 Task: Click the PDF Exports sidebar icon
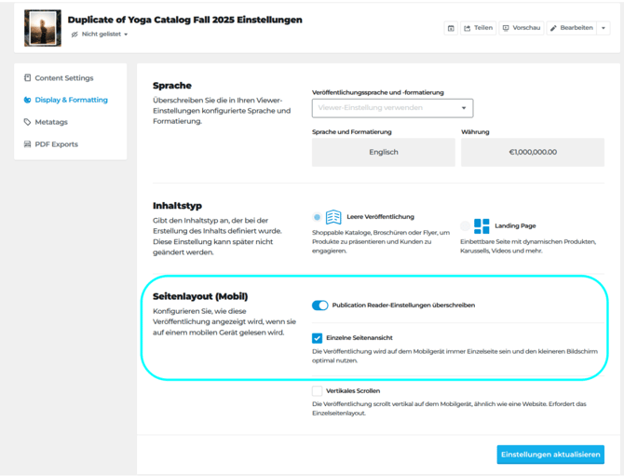point(27,144)
